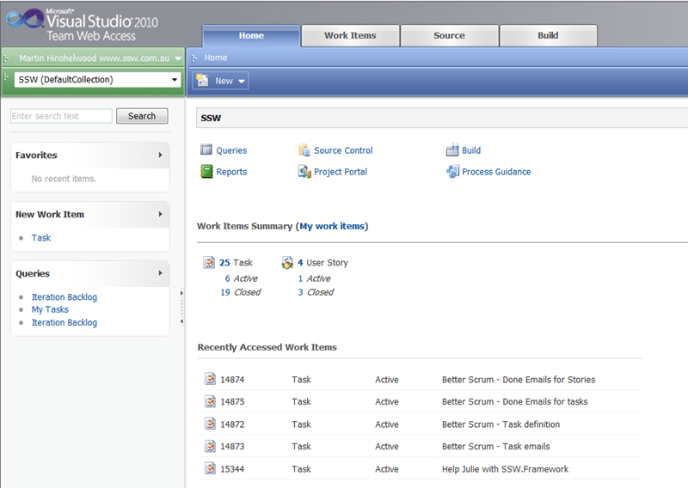Viewport: 688px width, 488px height.
Task: Open 'Better Scrum - Done Emails for tasks'
Action: point(514,401)
